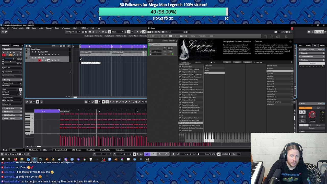Record-enable the Opus 01 track
Screen dimensions: 327x184
[39, 60]
